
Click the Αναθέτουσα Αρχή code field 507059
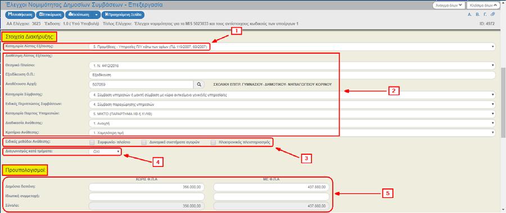141,84
